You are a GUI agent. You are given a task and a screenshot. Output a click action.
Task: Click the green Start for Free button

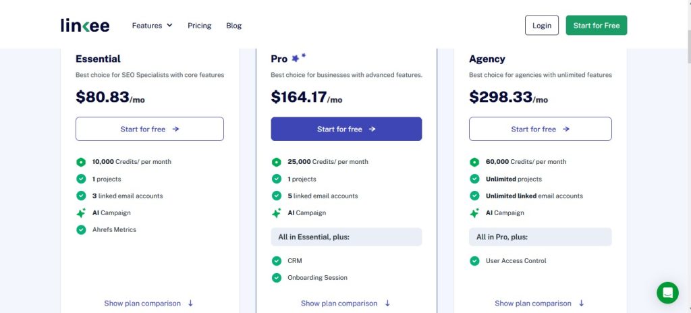[x=596, y=26]
